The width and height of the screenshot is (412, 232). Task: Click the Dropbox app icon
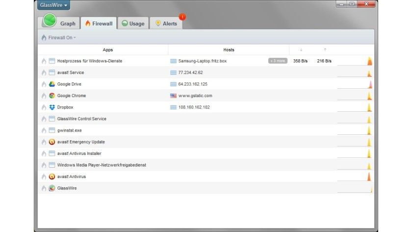click(x=52, y=107)
